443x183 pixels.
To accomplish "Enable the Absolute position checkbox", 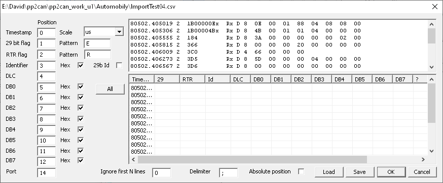I will click(x=301, y=171).
